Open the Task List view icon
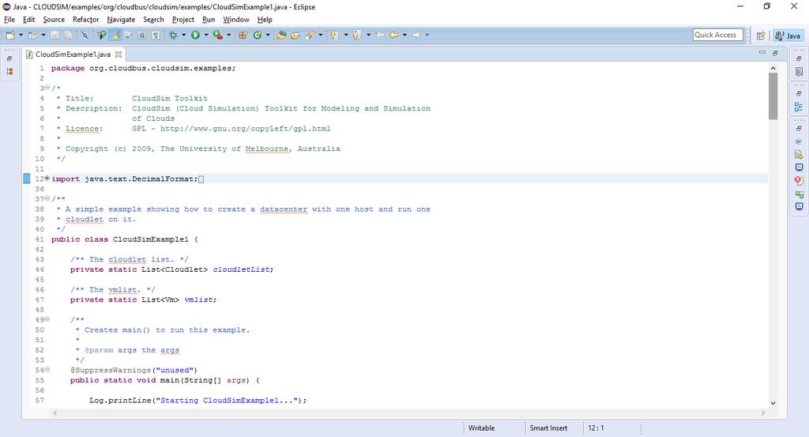Viewport: 809px width, 437px height. 799,72
